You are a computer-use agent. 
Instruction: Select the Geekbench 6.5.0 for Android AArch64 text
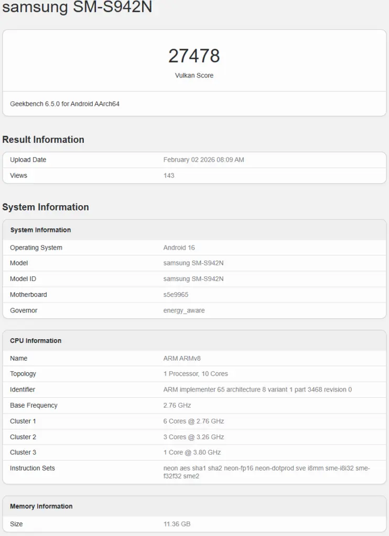(64, 104)
